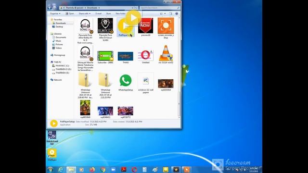Expand Libraries in navigation pane
Screen dimensions: 308x173
(x=57, y=34)
